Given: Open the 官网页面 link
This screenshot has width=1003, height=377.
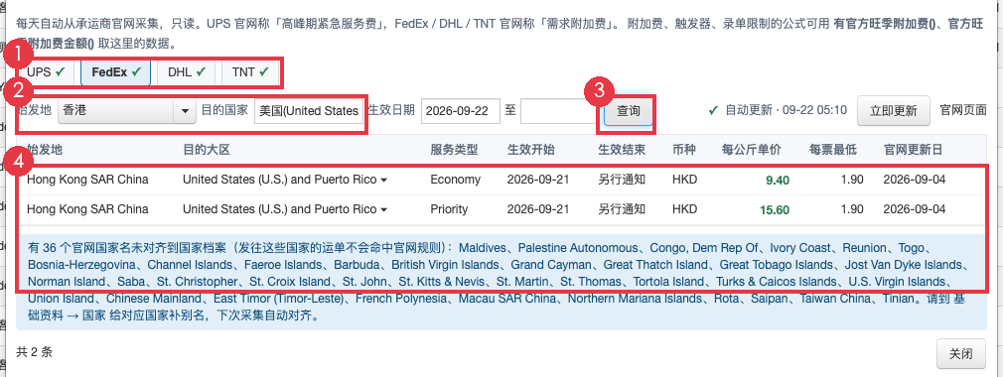Looking at the screenshot, I should (x=962, y=110).
